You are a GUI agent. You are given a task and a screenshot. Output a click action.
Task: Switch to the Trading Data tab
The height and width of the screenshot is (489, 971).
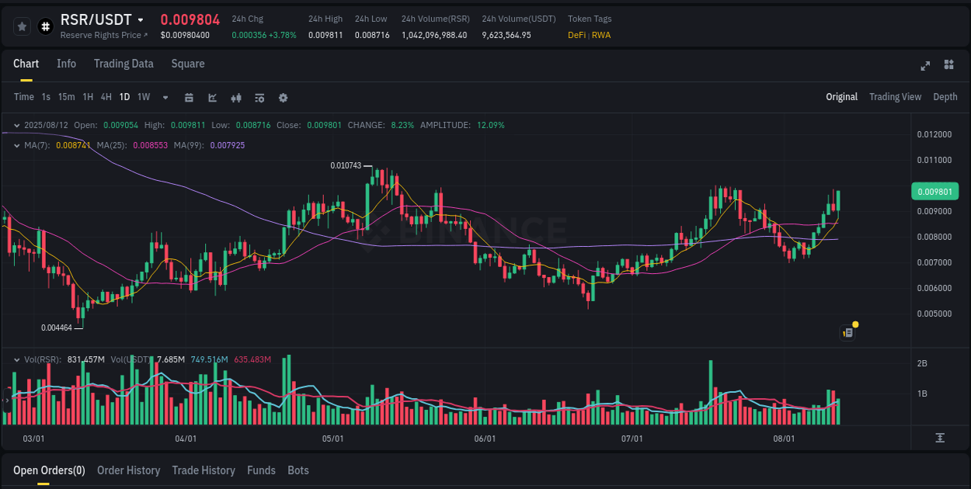coord(124,64)
